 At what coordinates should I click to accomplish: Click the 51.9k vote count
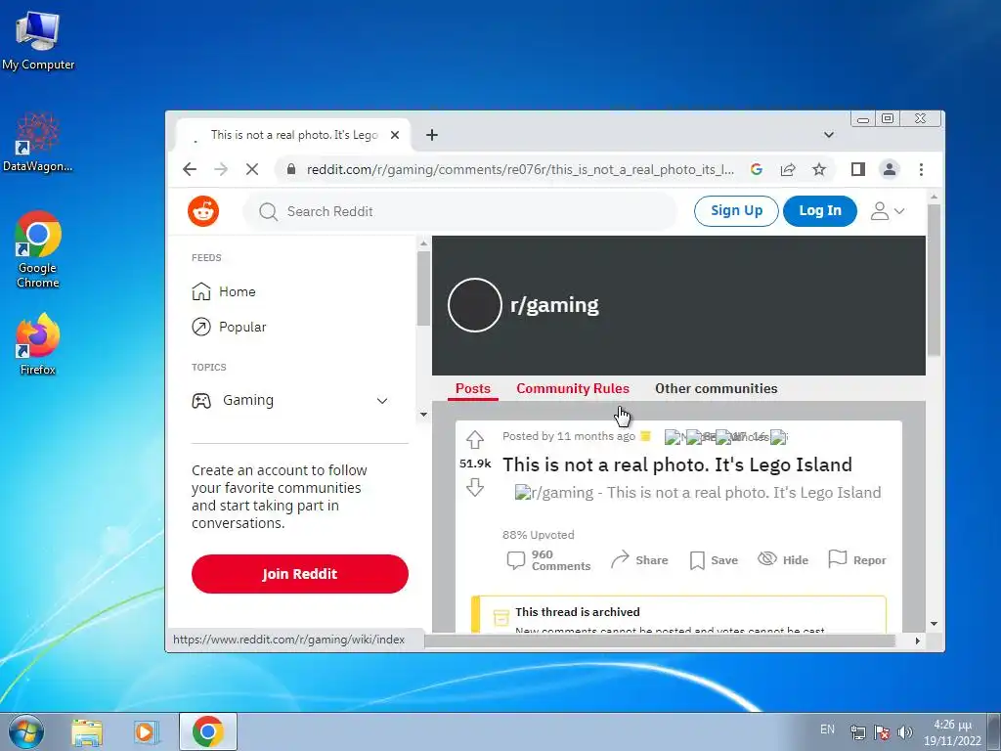pyautogui.click(x=475, y=464)
